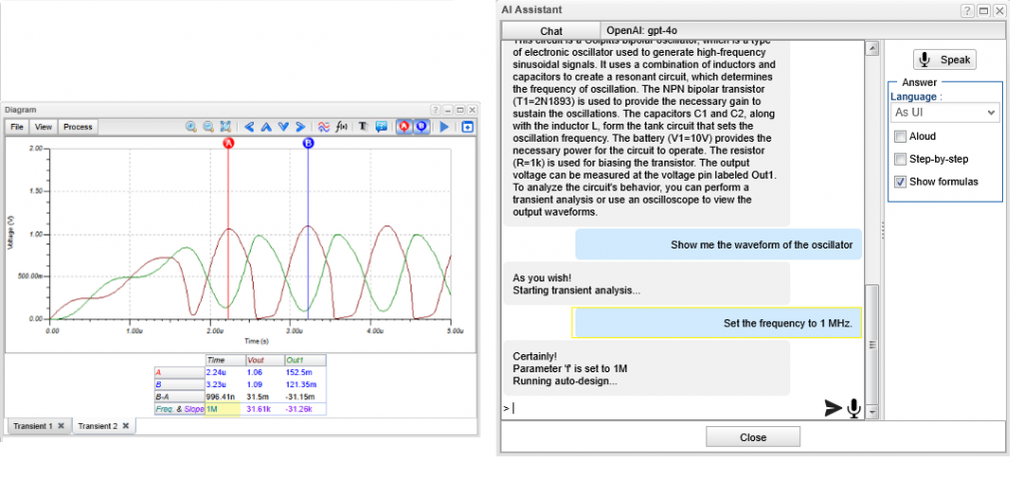Image resolution: width=1023 pixels, height=478 pixels.
Task: Toggle cursor B in toolbar
Action: 422,127
